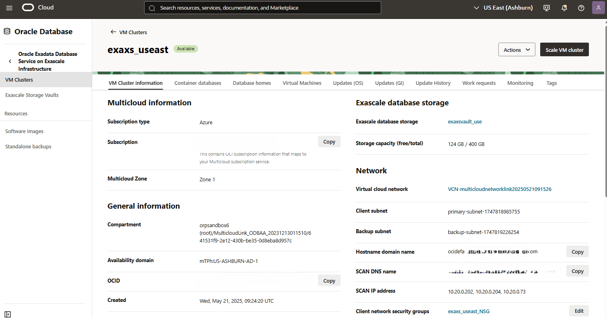Image resolution: width=607 pixels, height=318 pixels.
Task: Click inside the resources search field
Action: [x=262, y=8]
